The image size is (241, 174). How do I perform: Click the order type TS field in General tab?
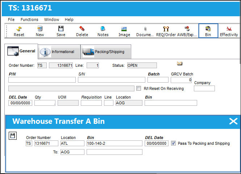[x=42, y=65]
